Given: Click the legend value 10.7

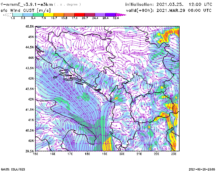Looking at the screenshot, I should [54, 18].
